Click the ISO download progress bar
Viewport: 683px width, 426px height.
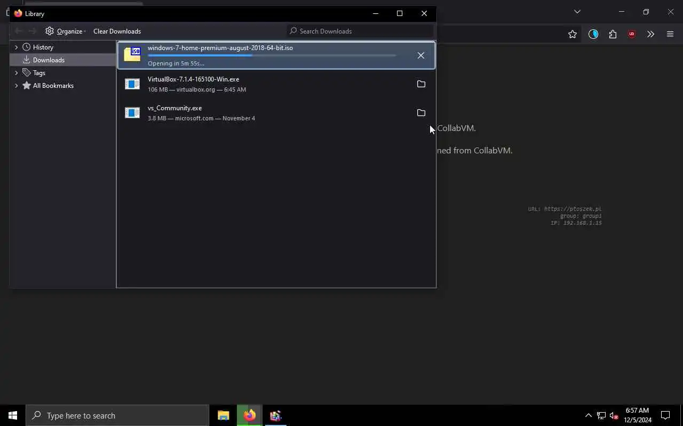(272, 55)
